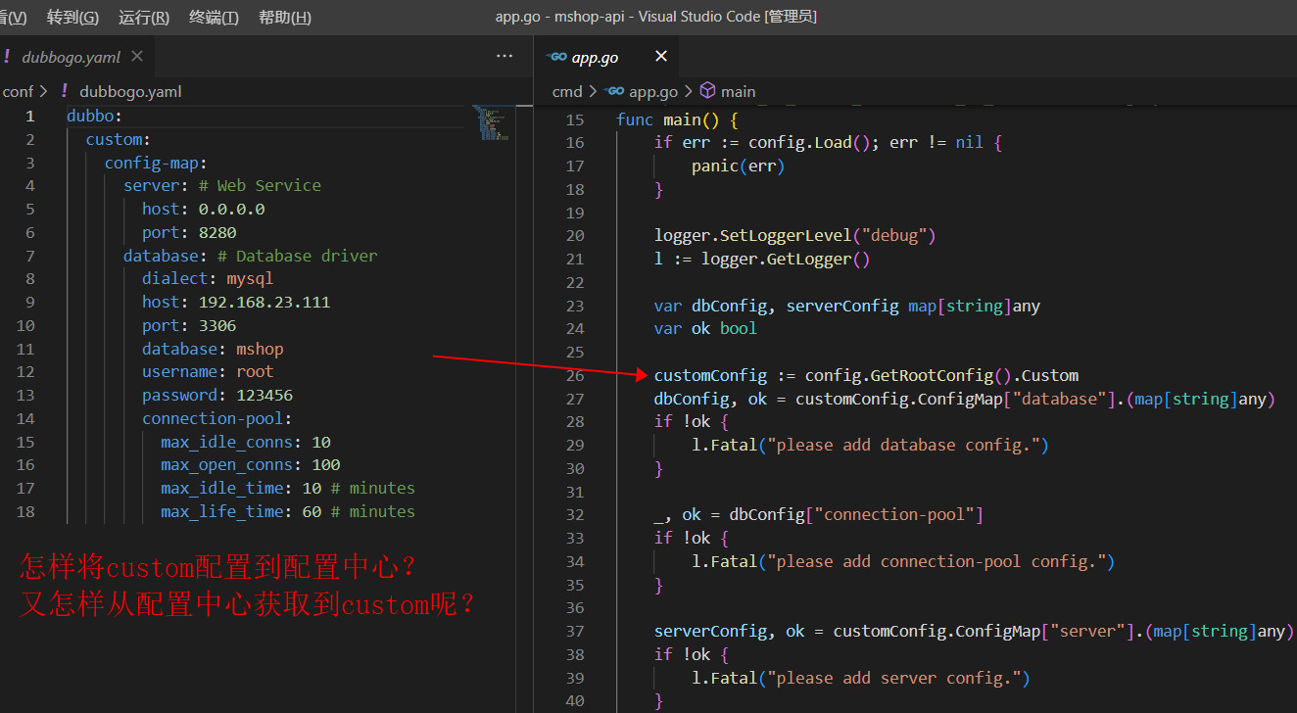The height and width of the screenshot is (713, 1297).
Task: Click line number 1 in dubbogo.yaml
Action: [x=30, y=116]
